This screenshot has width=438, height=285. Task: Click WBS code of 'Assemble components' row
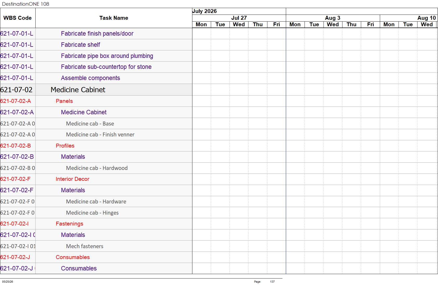coord(17,78)
